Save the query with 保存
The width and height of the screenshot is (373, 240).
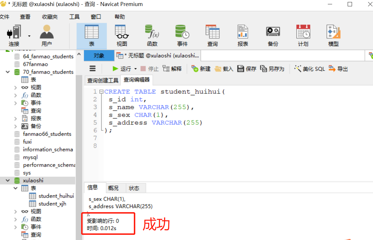point(247,69)
